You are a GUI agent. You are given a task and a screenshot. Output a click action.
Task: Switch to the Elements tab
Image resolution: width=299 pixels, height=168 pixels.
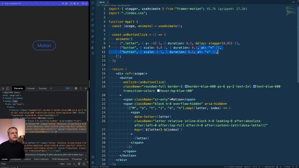pyautogui.click(x=18, y=88)
